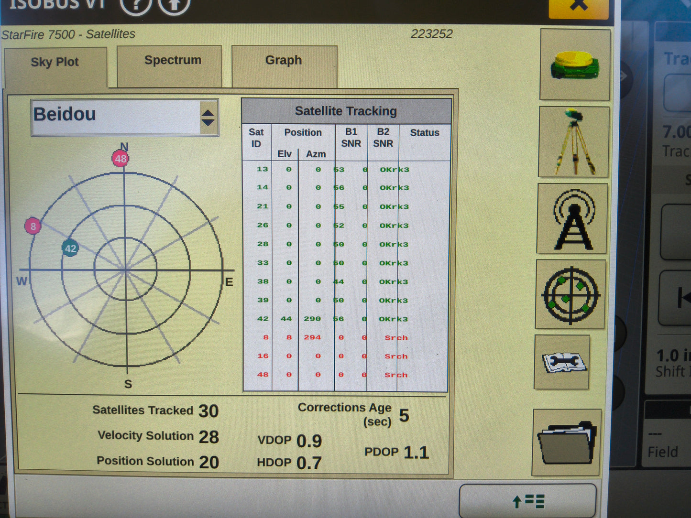Select satellite 8 marker on sky plot

[33, 226]
